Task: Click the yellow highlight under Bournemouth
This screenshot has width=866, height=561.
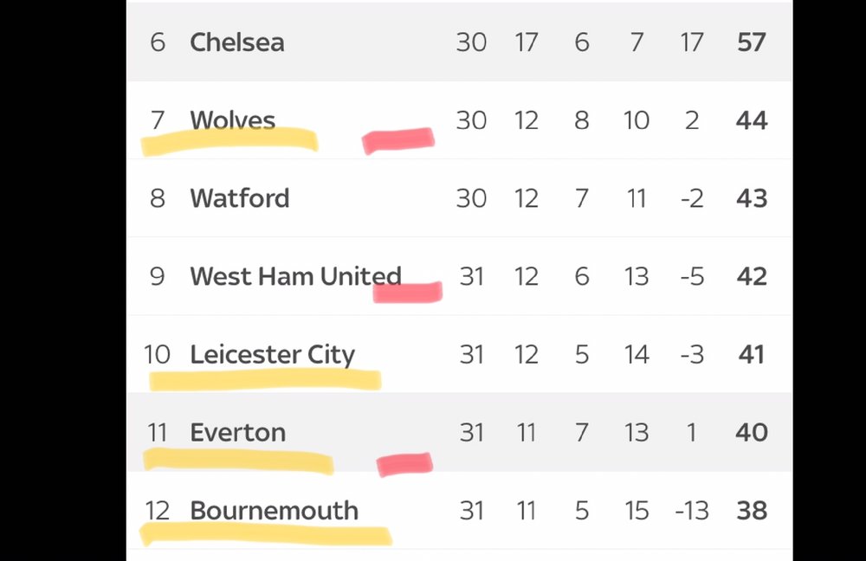Action: coord(266,535)
